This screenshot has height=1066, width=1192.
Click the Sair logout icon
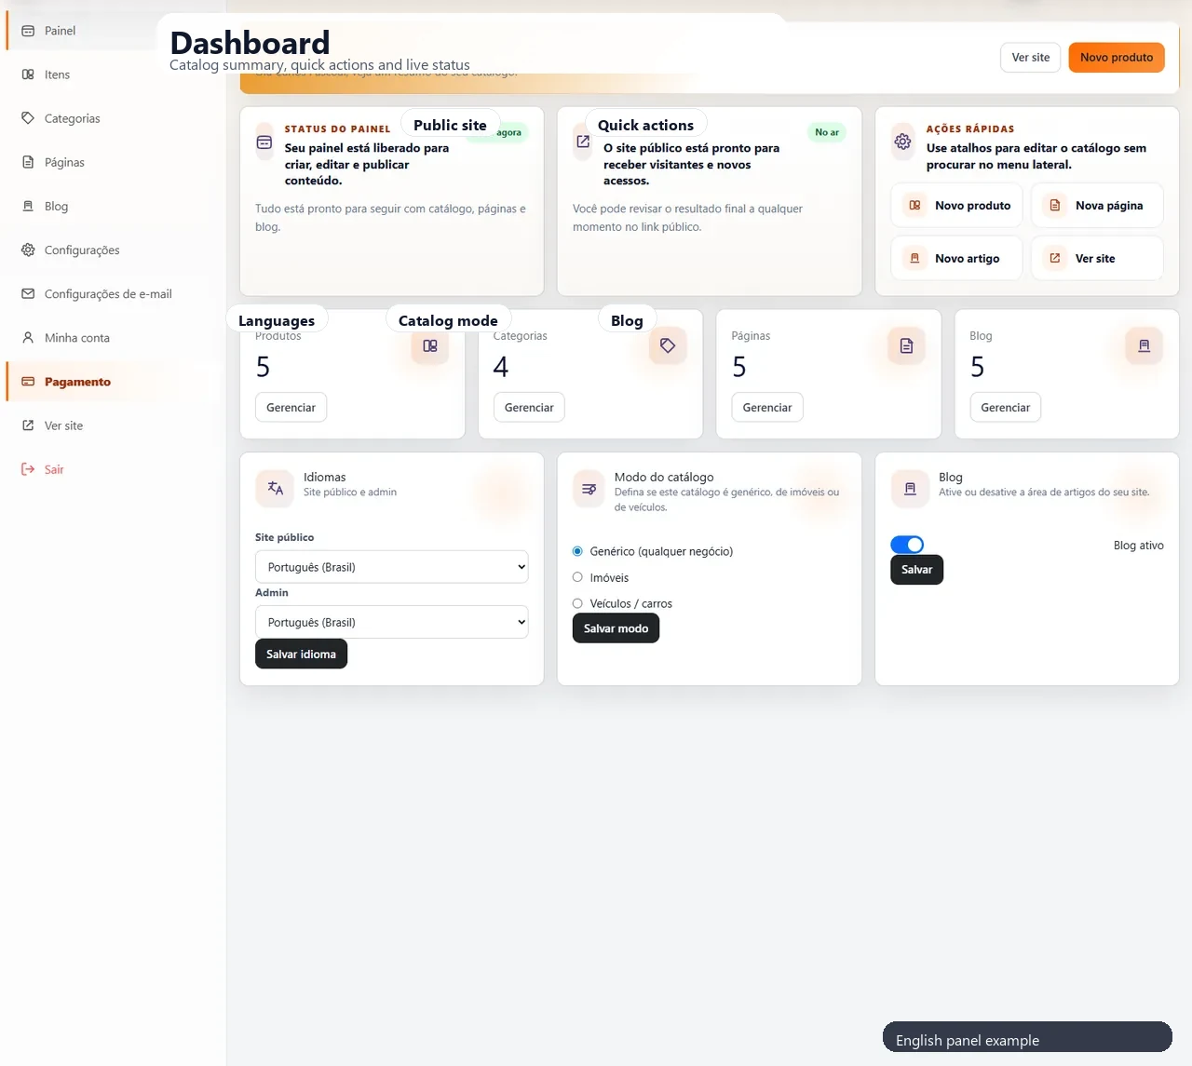28,469
